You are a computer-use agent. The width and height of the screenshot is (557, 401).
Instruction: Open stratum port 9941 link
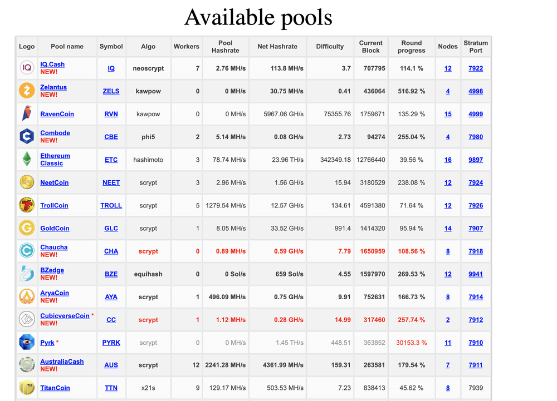476,274
